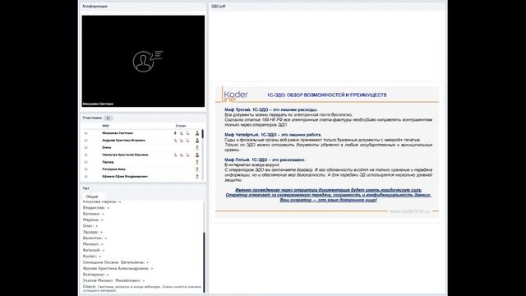
Task: Select participant Кристина Игоревна in the list
Action: (124, 141)
